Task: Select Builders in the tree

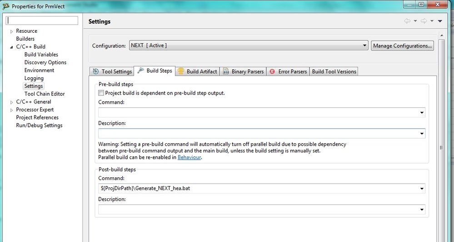Action: pos(25,39)
